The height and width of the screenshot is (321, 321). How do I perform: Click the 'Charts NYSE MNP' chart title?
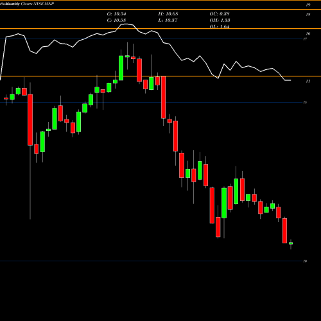click(38, 4)
